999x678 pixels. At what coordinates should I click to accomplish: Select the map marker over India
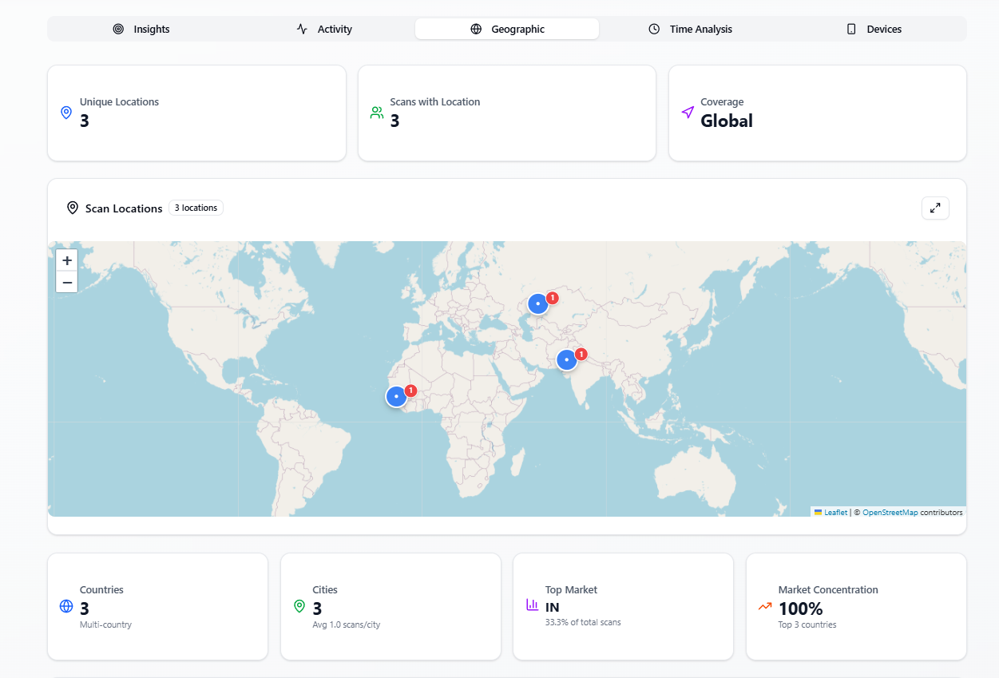coord(567,359)
